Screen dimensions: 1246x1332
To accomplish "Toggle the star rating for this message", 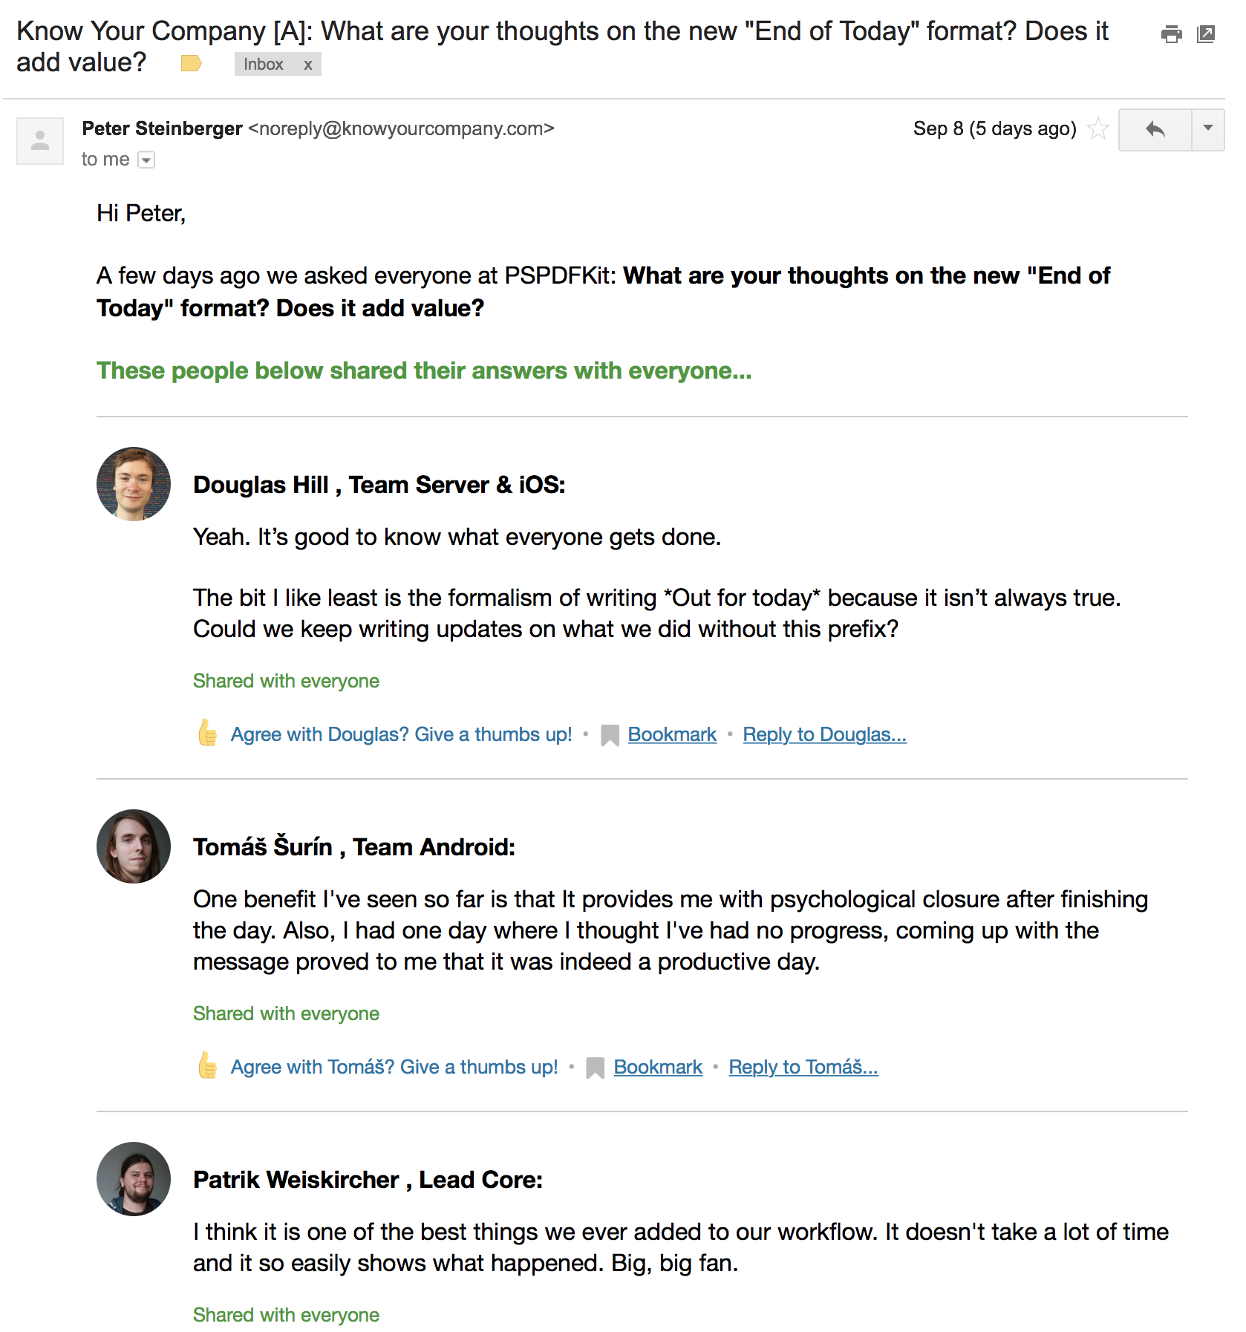I will coord(1098,129).
